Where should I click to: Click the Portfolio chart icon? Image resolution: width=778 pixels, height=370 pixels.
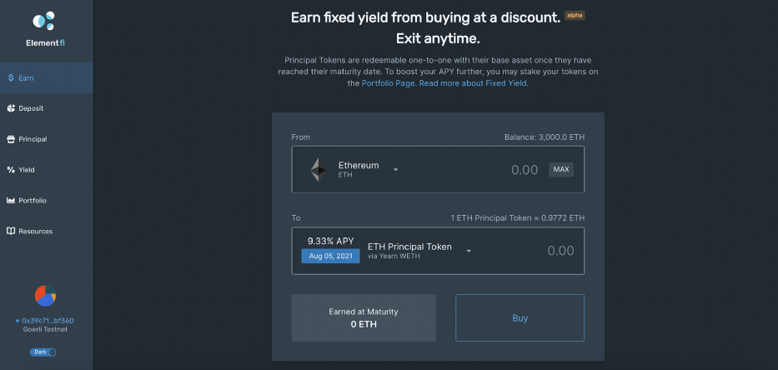coord(11,201)
